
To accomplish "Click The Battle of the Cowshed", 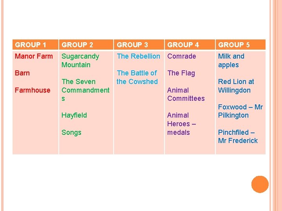I will 137,77.
